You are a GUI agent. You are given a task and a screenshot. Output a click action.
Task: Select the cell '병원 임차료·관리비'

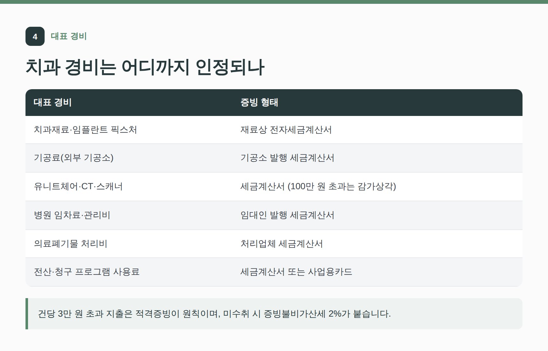click(x=129, y=215)
